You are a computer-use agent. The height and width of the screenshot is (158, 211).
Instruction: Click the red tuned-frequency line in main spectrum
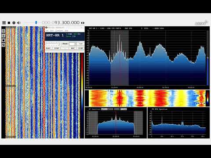(120, 58)
